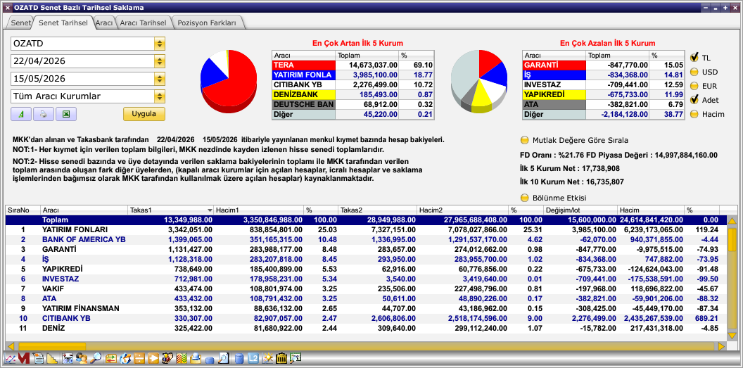Open the line chart icon in bottom toolbar
The image size is (743, 368).
pyautogui.click(x=10, y=359)
